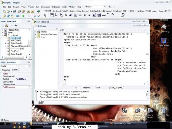Viewport: 172px width, 129px height.
Task: Click the Help contents book icon
Action: pyautogui.click(x=38, y=11)
